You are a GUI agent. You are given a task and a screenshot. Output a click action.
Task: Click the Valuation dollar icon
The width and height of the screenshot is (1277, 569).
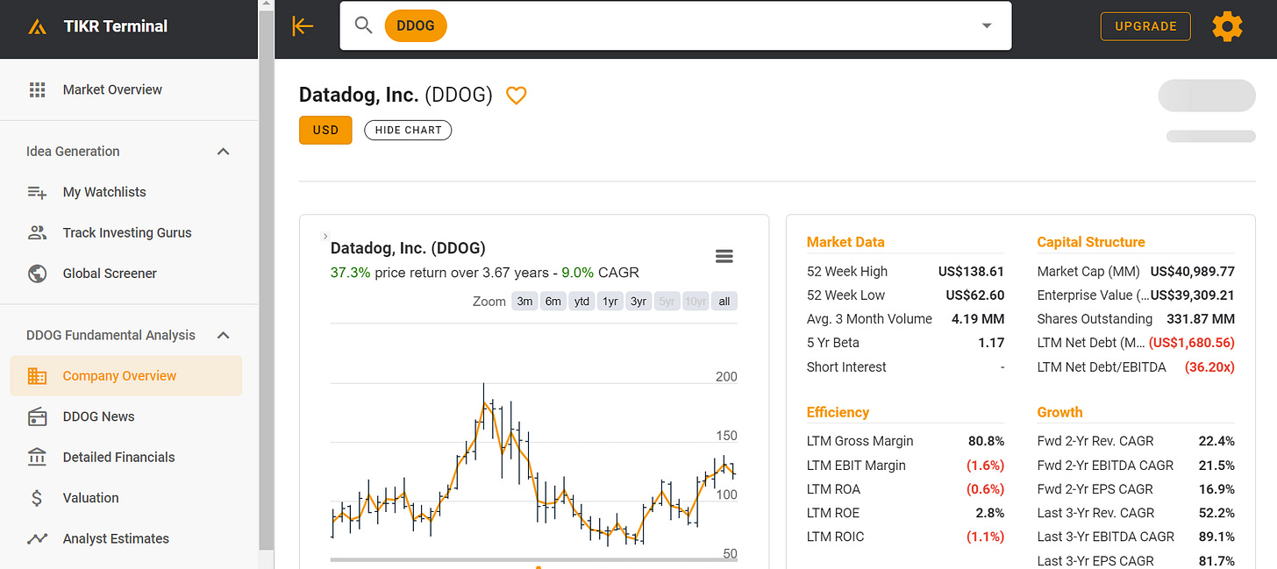coord(37,498)
